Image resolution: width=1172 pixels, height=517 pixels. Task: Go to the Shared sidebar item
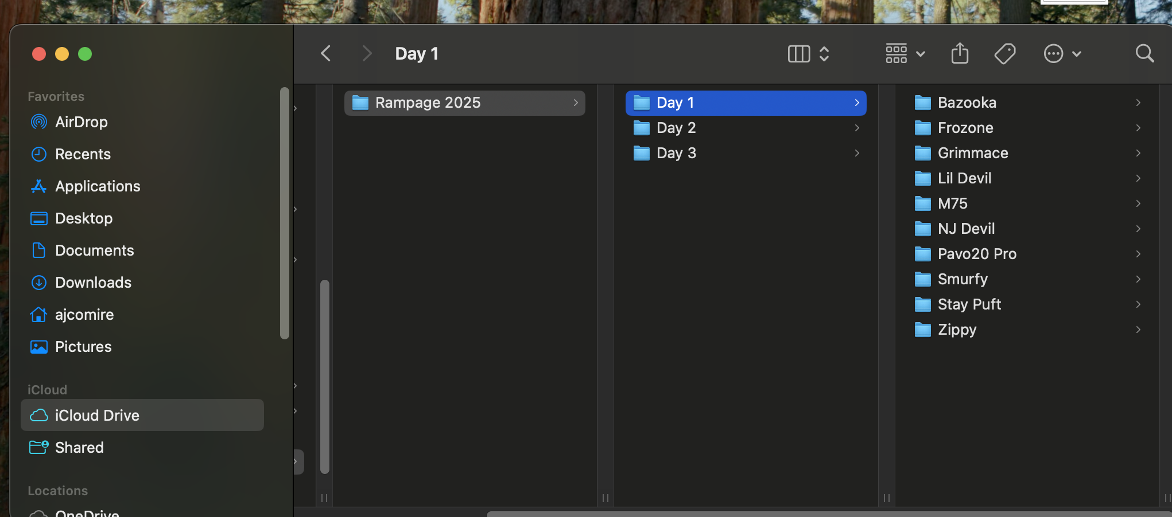(79, 448)
